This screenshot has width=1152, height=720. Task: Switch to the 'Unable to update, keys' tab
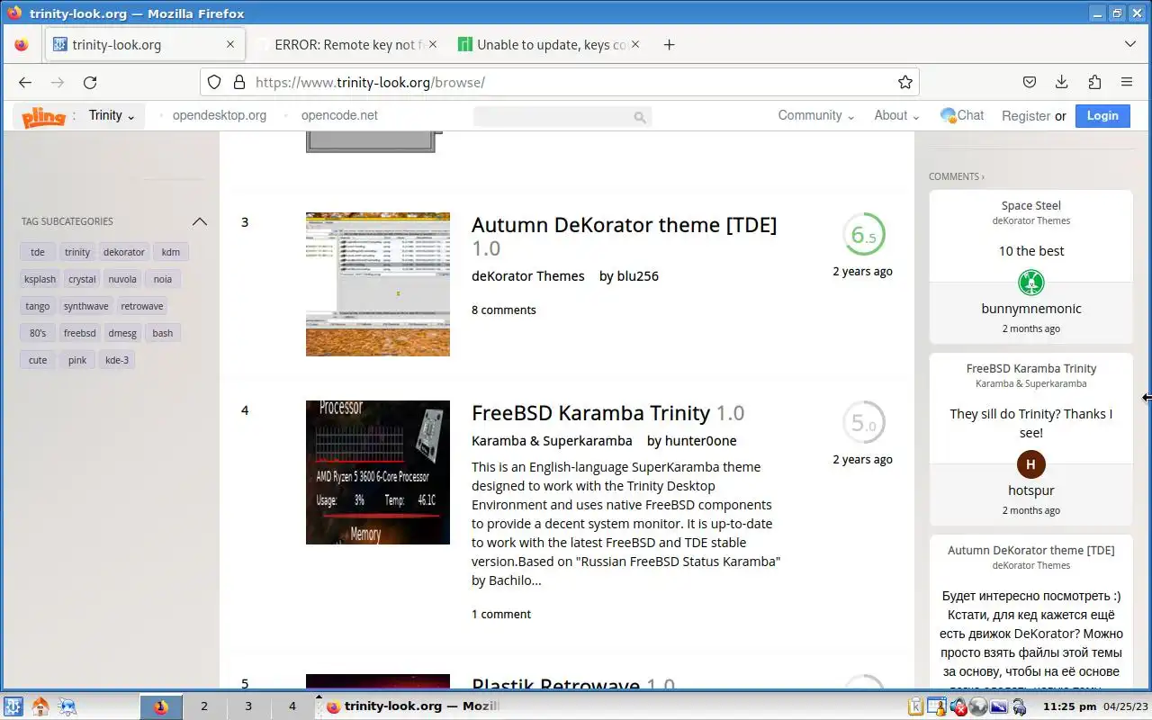549,44
